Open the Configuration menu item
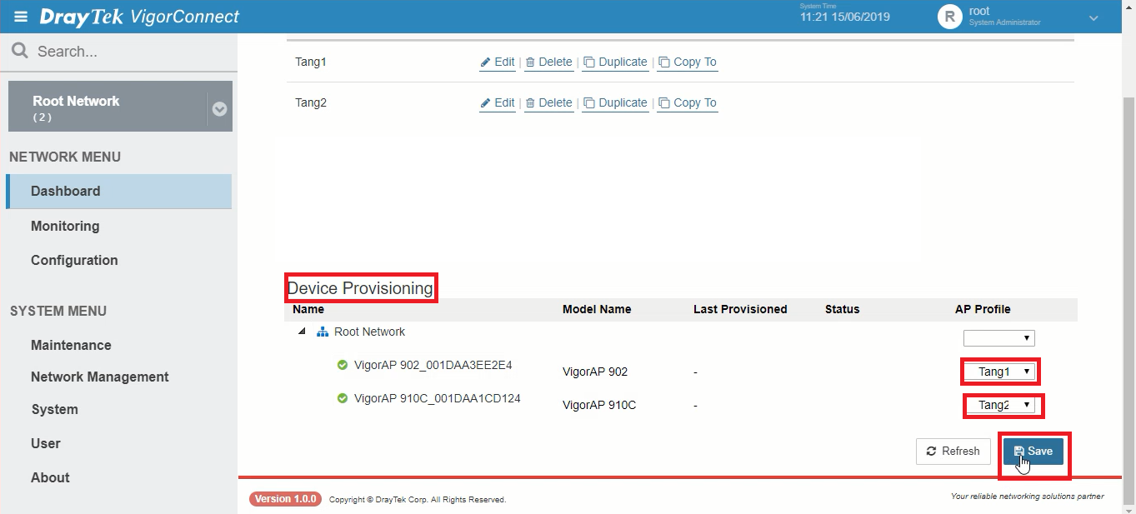The height and width of the screenshot is (514, 1136). (x=74, y=260)
